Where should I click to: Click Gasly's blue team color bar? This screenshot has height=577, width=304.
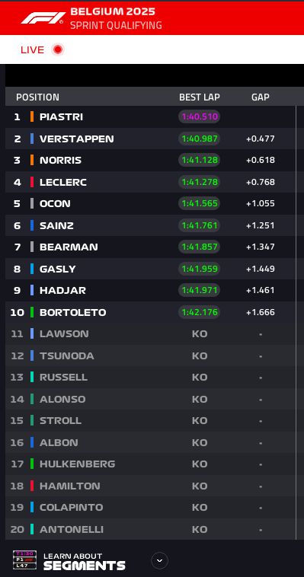(x=32, y=269)
